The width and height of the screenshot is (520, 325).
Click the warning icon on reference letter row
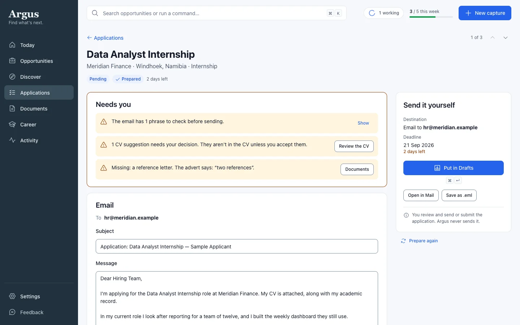(x=104, y=168)
